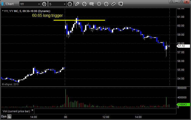Select the 60.65 long trigger annotation
Image resolution: width=191 pixels, height=120 pixels.
pos(47,16)
